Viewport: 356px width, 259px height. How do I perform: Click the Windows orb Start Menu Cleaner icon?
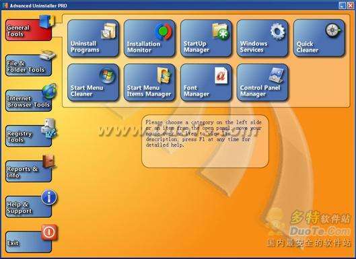tap(107, 75)
